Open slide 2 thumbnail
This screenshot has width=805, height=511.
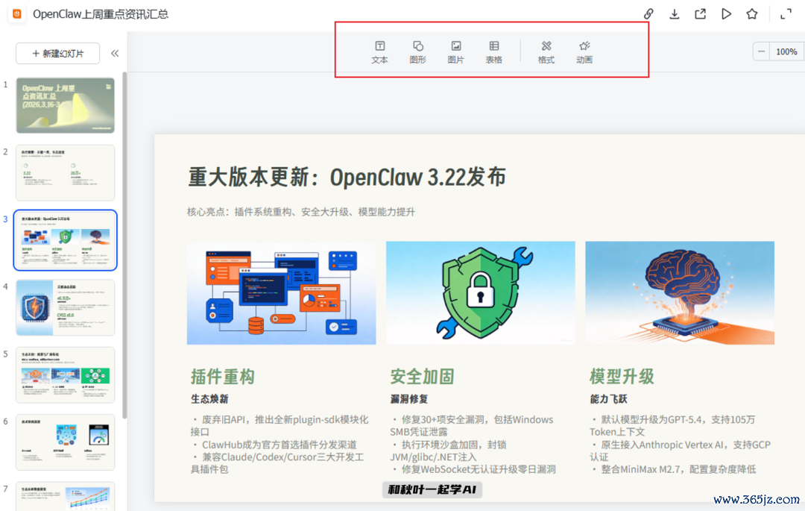65,172
